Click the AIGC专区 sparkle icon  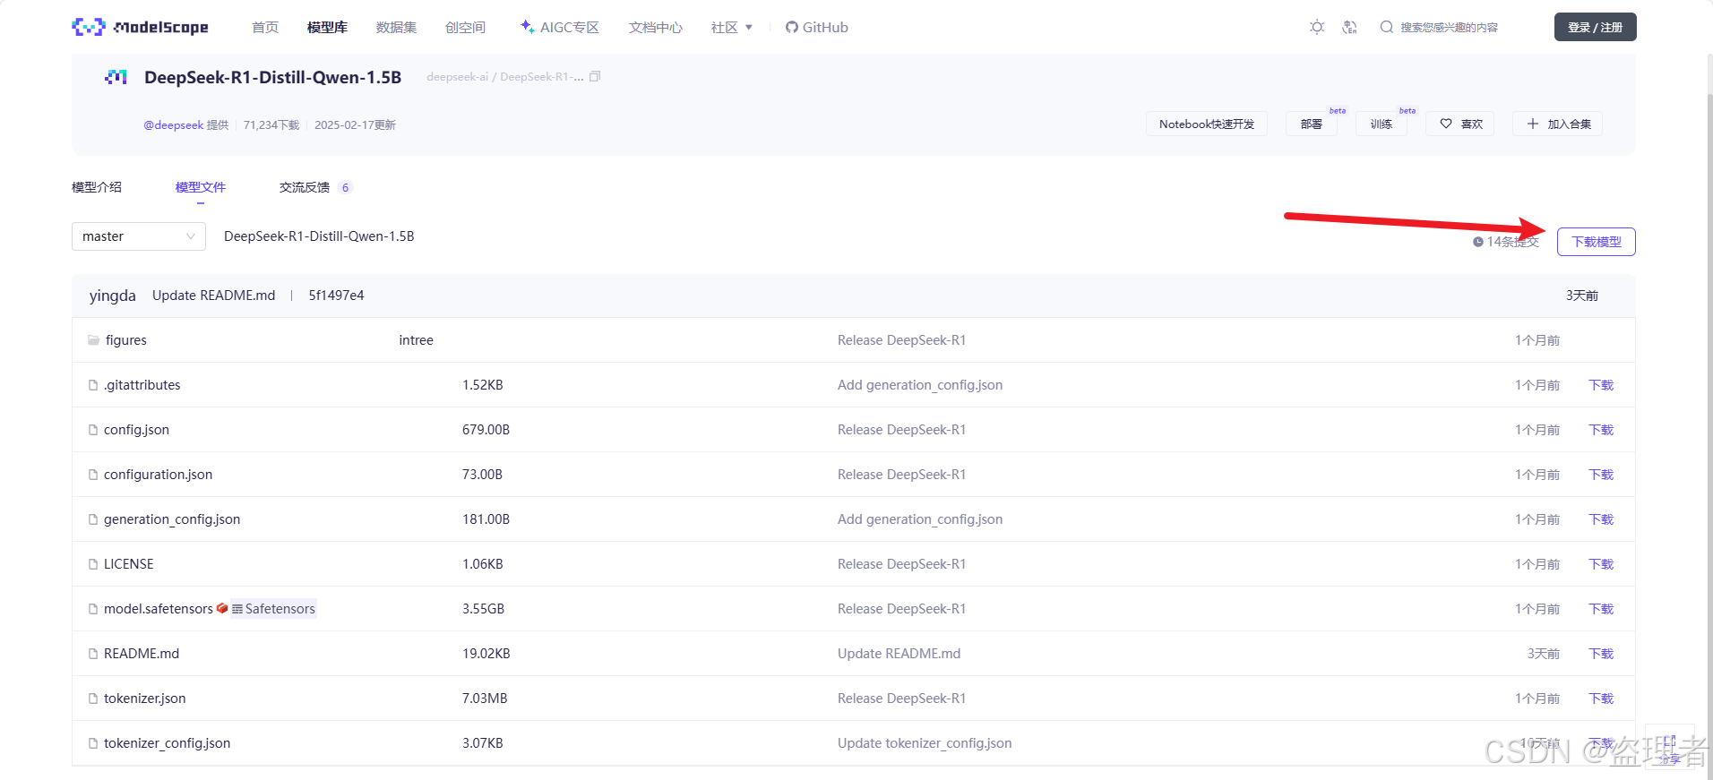coord(528,27)
